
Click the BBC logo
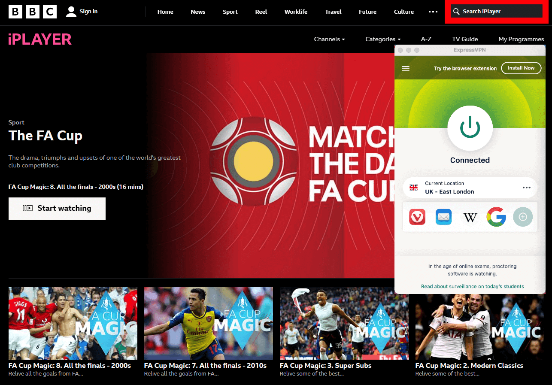33,12
